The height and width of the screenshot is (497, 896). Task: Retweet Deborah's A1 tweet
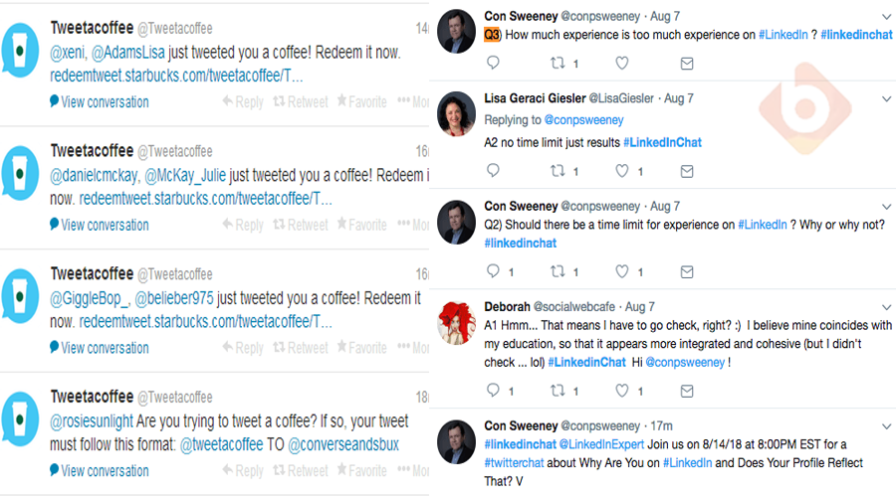pos(558,392)
